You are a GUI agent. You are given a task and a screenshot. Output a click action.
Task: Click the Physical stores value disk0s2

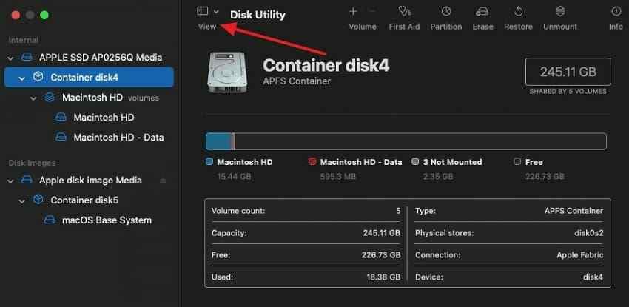tap(588, 233)
